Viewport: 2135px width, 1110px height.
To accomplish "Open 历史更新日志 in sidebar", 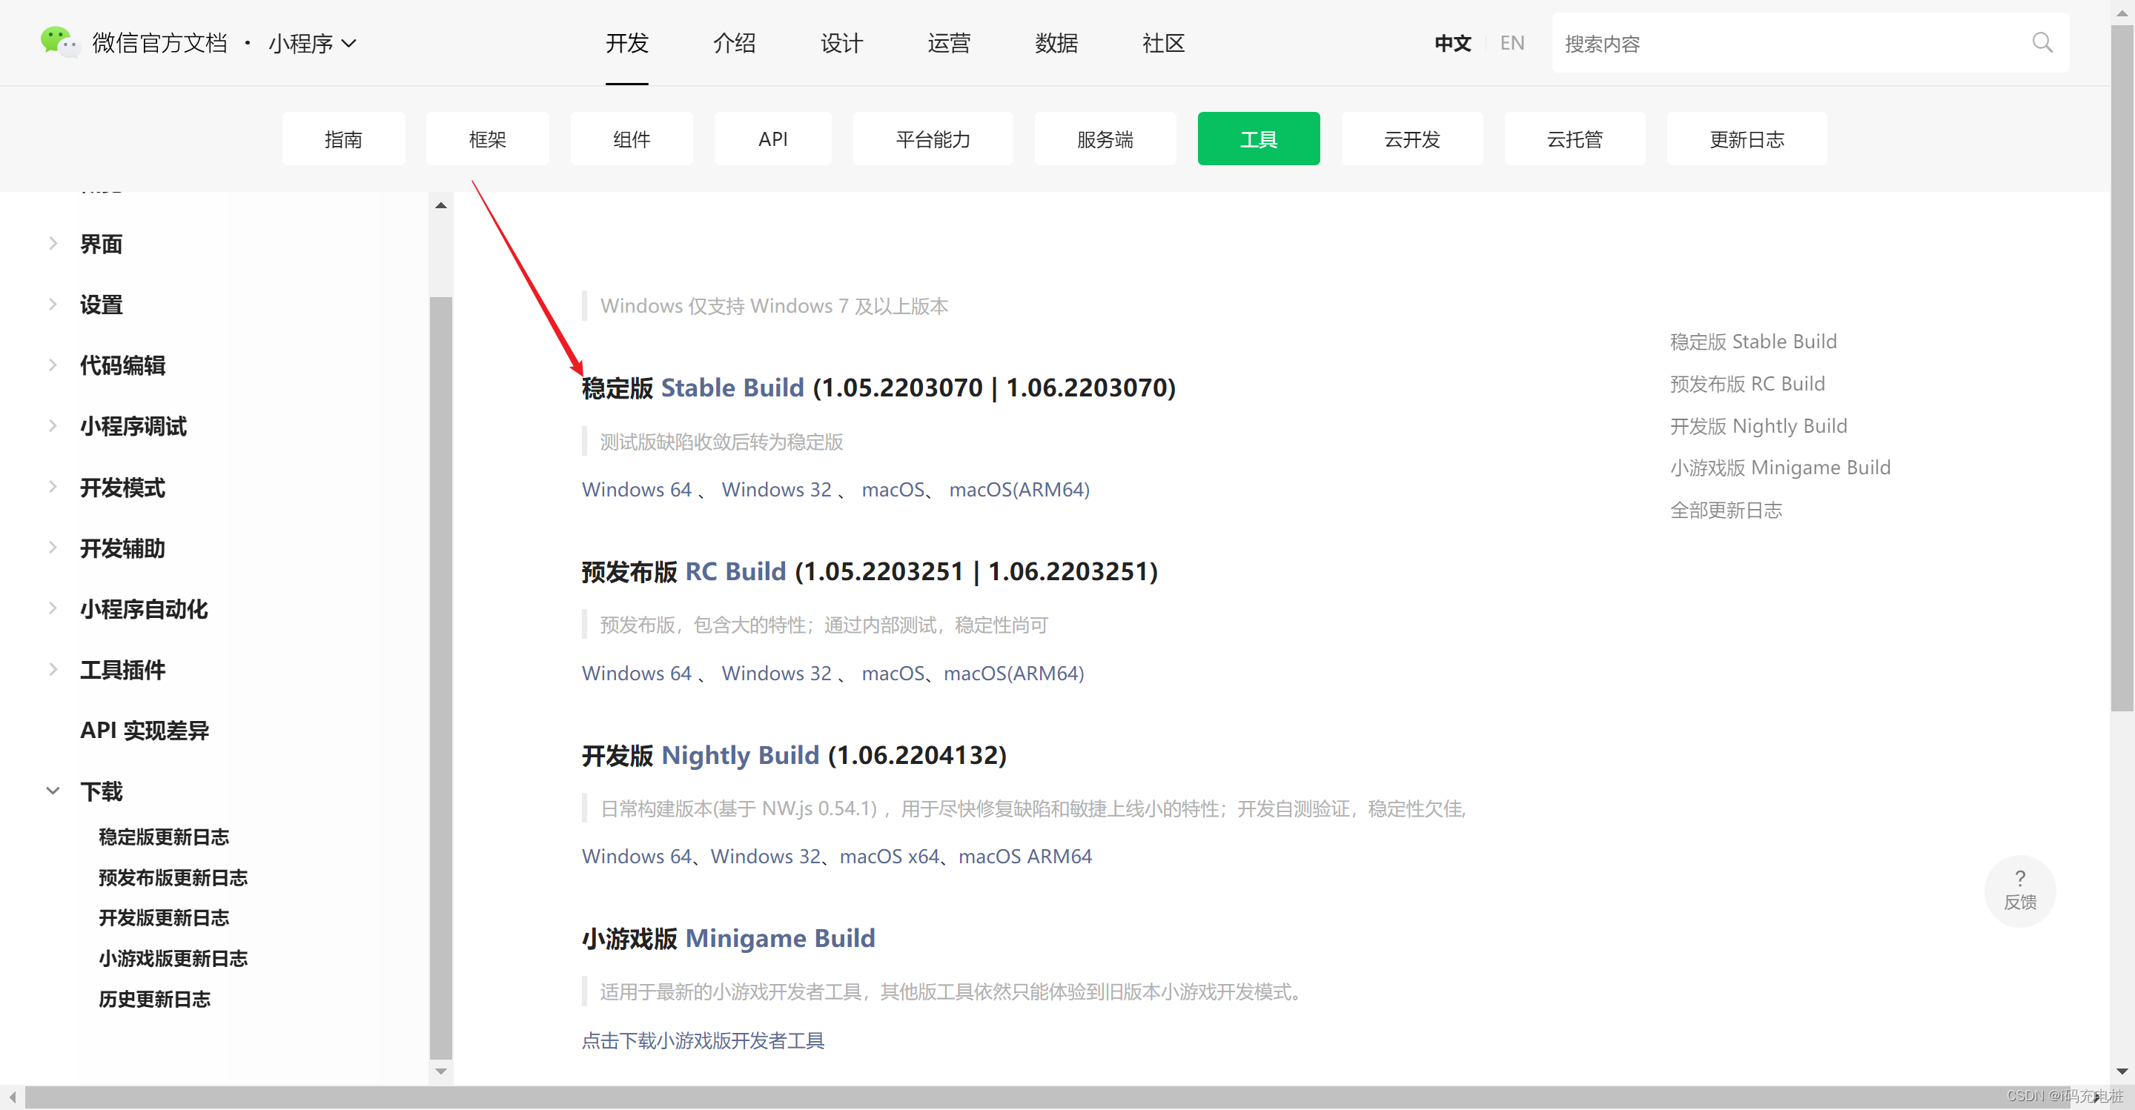I will pyautogui.click(x=154, y=999).
